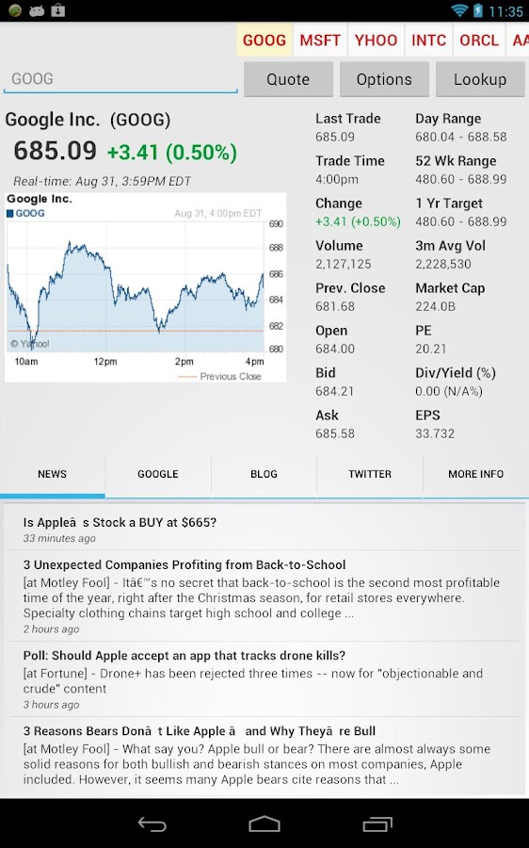Tap the Wi-Fi status icon
529x848 pixels.
pyautogui.click(x=459, y=10)
